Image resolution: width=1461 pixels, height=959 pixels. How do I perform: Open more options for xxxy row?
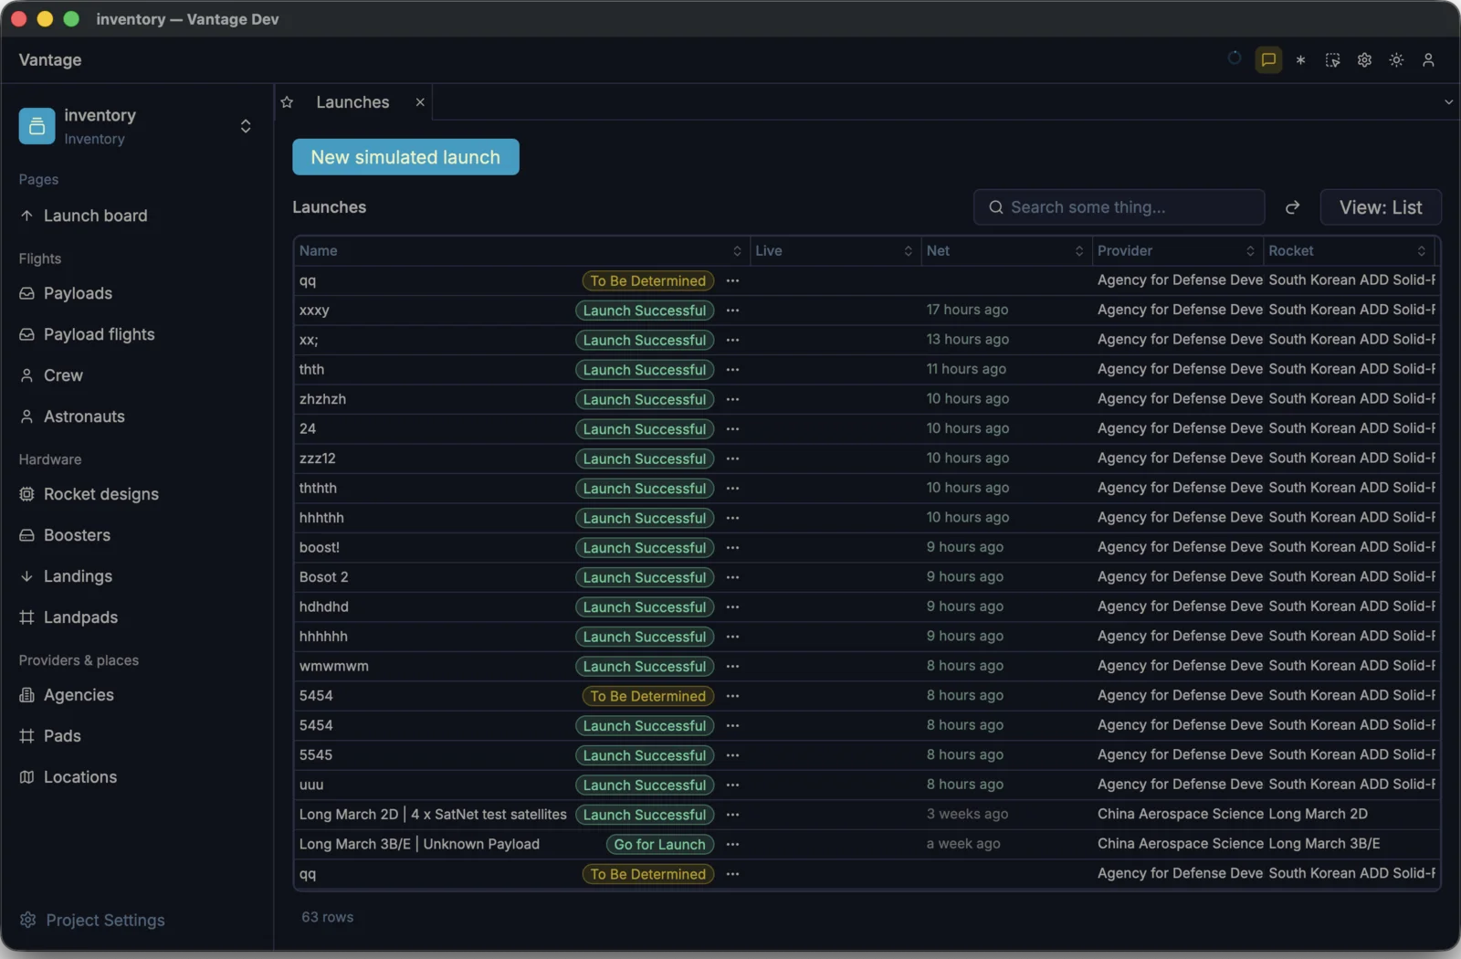732,311
